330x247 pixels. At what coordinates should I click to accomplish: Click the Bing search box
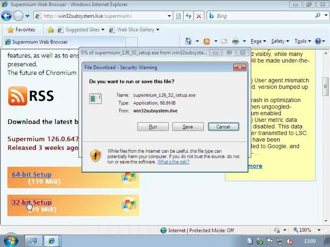(x=261, y=16)
